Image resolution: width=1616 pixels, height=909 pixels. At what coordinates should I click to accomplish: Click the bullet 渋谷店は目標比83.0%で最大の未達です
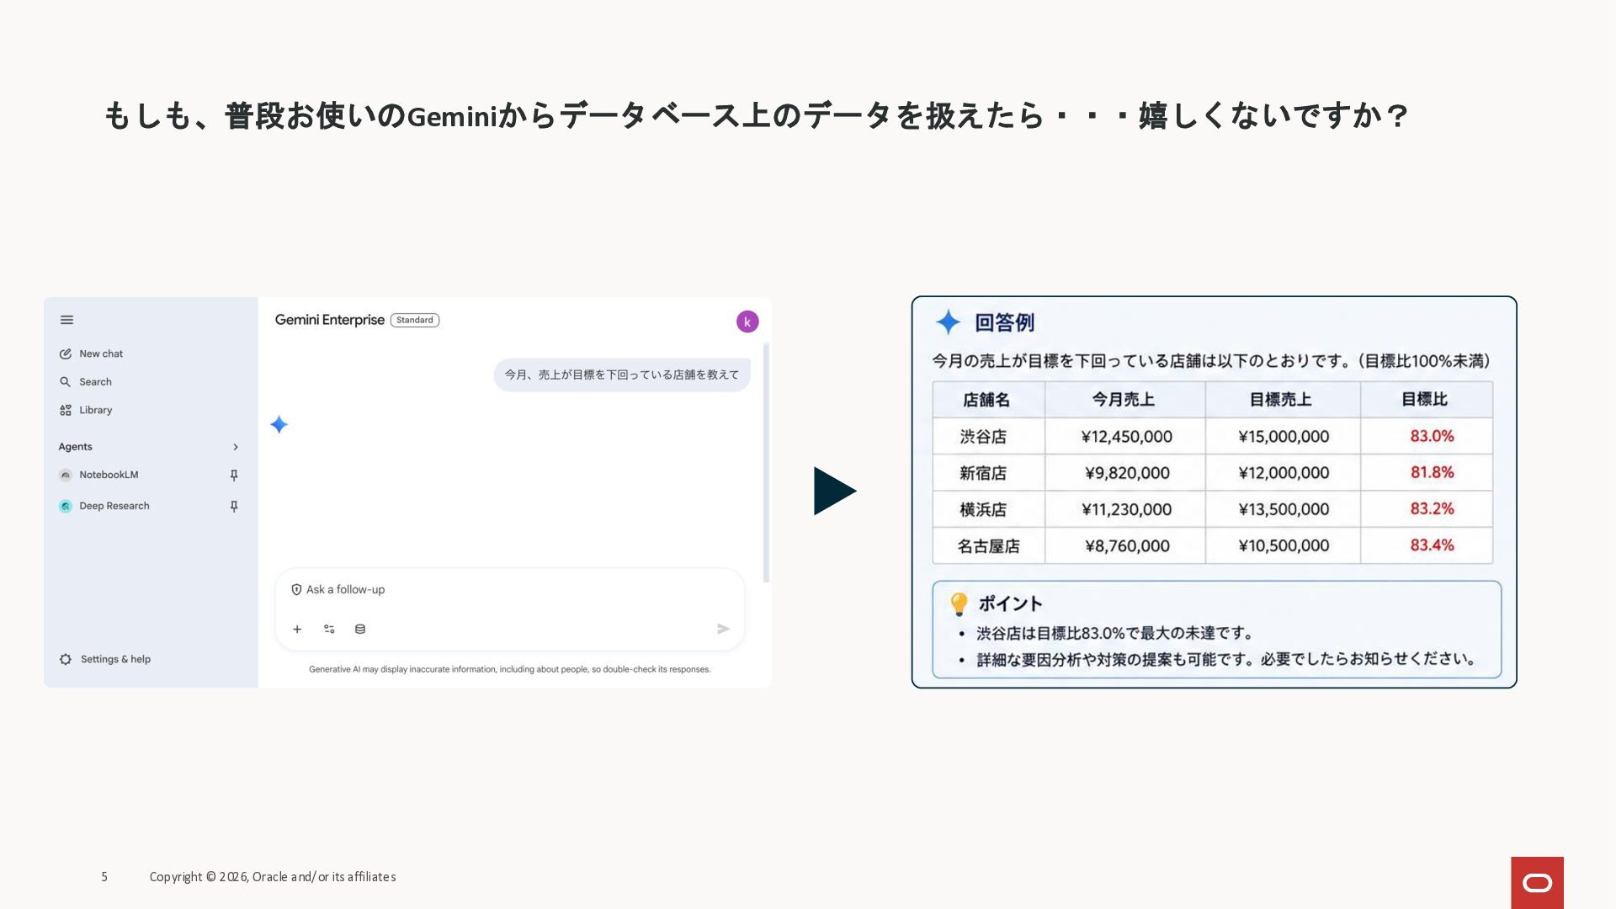point(1115,634)
